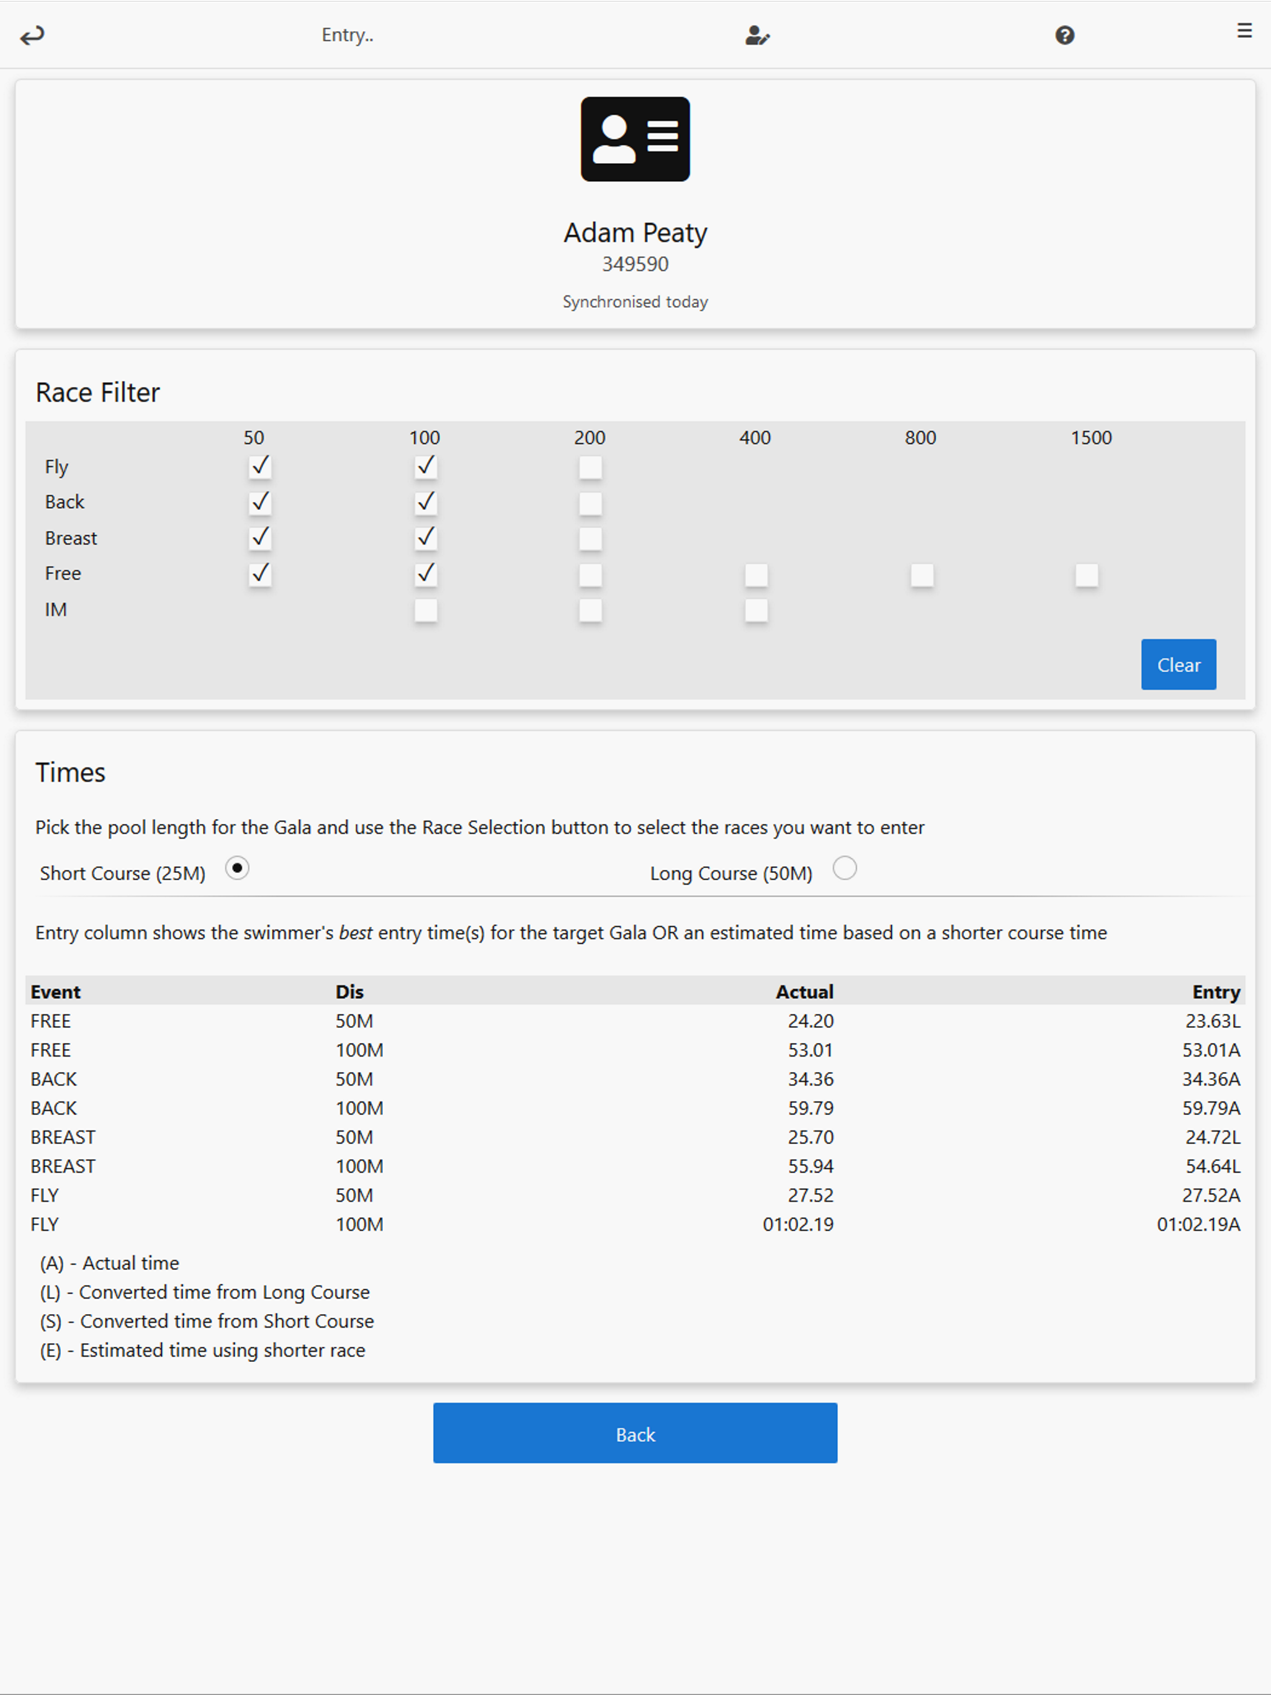Screen dimensions: 1271x1695
Task: Uncheck the 50 Breast checkbox
Action: tap(260, 538)
